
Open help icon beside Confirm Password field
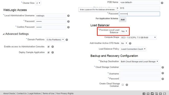click(x=68, y=27)
